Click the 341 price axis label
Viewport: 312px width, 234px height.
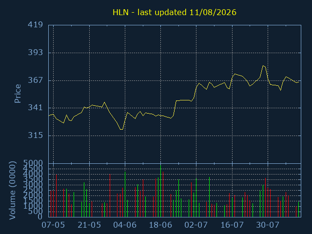click(x=35, y=108)
